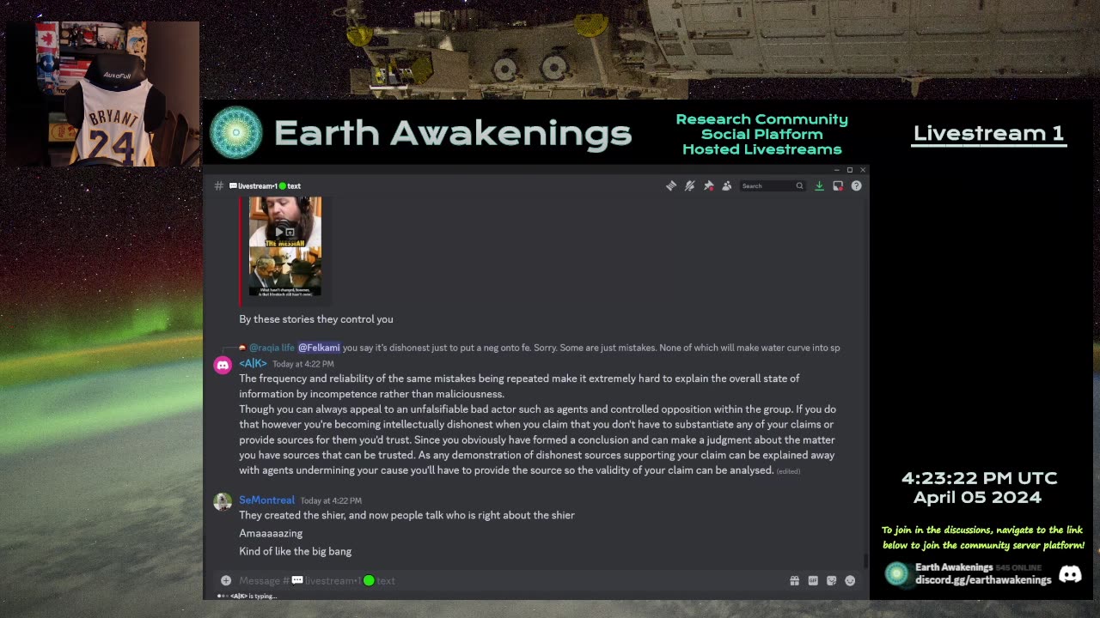Image resolution: width=1100 pixels, height=618 pixels.
Task: Click the @Felkami mention in reply
Action: pos(319,348)
